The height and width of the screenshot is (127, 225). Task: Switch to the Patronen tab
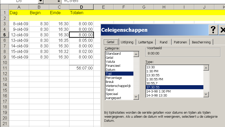point(180,42)
